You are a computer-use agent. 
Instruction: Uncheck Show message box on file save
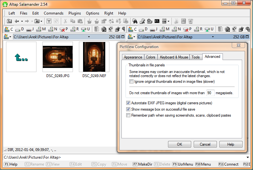[128, 109]
